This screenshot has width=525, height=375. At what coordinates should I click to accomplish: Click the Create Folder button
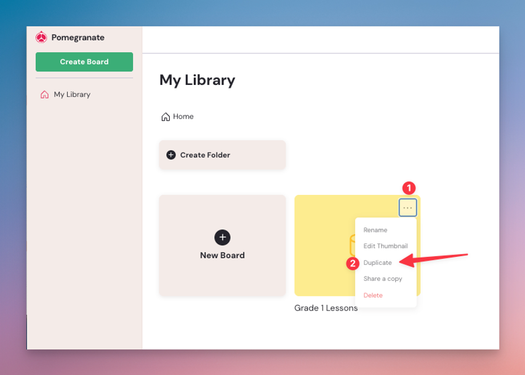tap(222, 155)
